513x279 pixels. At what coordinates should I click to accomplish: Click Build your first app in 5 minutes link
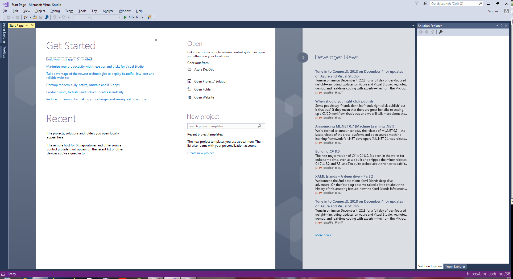[x=69, y=59]
